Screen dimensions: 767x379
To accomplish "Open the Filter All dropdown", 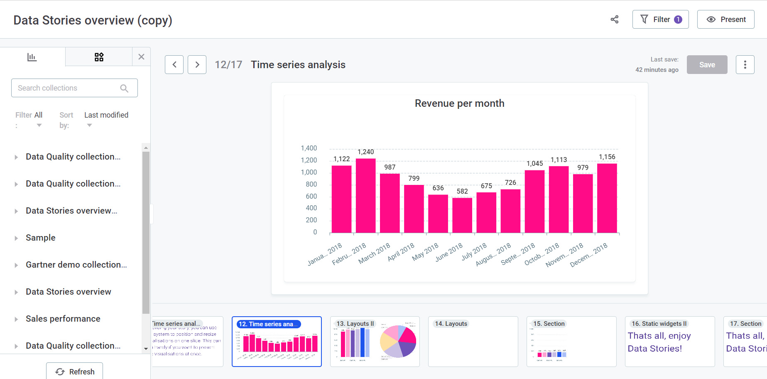I will pyautogui.click(x=39, y=120).
